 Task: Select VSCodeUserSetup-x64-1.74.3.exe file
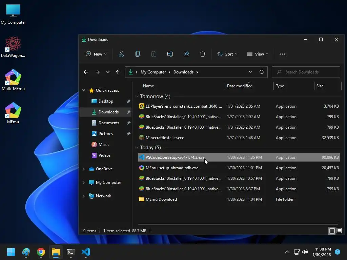tap(239, 157)
